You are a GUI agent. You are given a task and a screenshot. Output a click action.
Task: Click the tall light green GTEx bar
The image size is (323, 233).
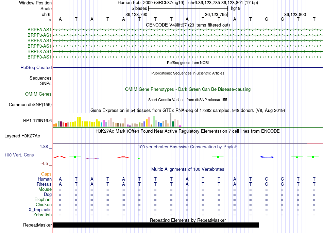pyautogui.click(x=154, y=121)
